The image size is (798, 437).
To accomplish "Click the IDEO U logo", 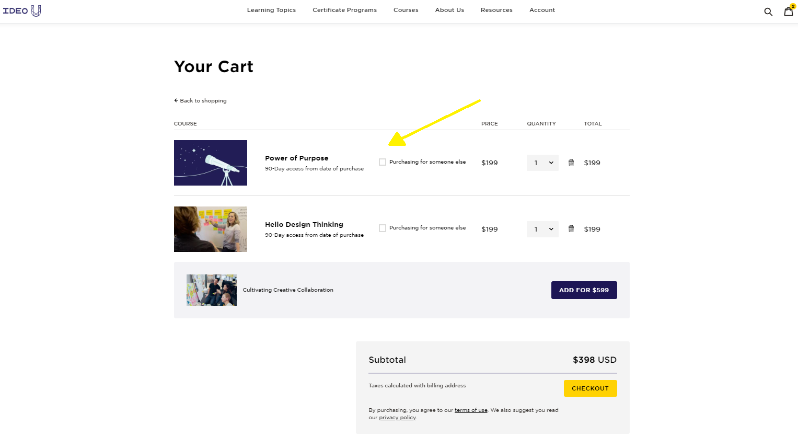I will (22, 10).
